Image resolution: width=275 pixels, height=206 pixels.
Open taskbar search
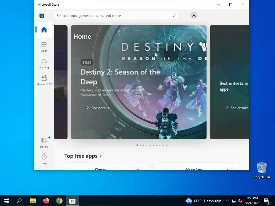pyautogui.click(x=19, y=201)
